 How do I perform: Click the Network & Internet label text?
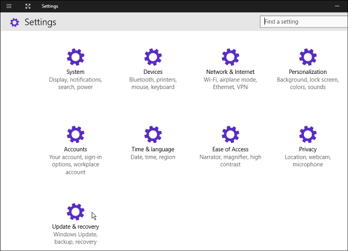(x=231, y=72)
